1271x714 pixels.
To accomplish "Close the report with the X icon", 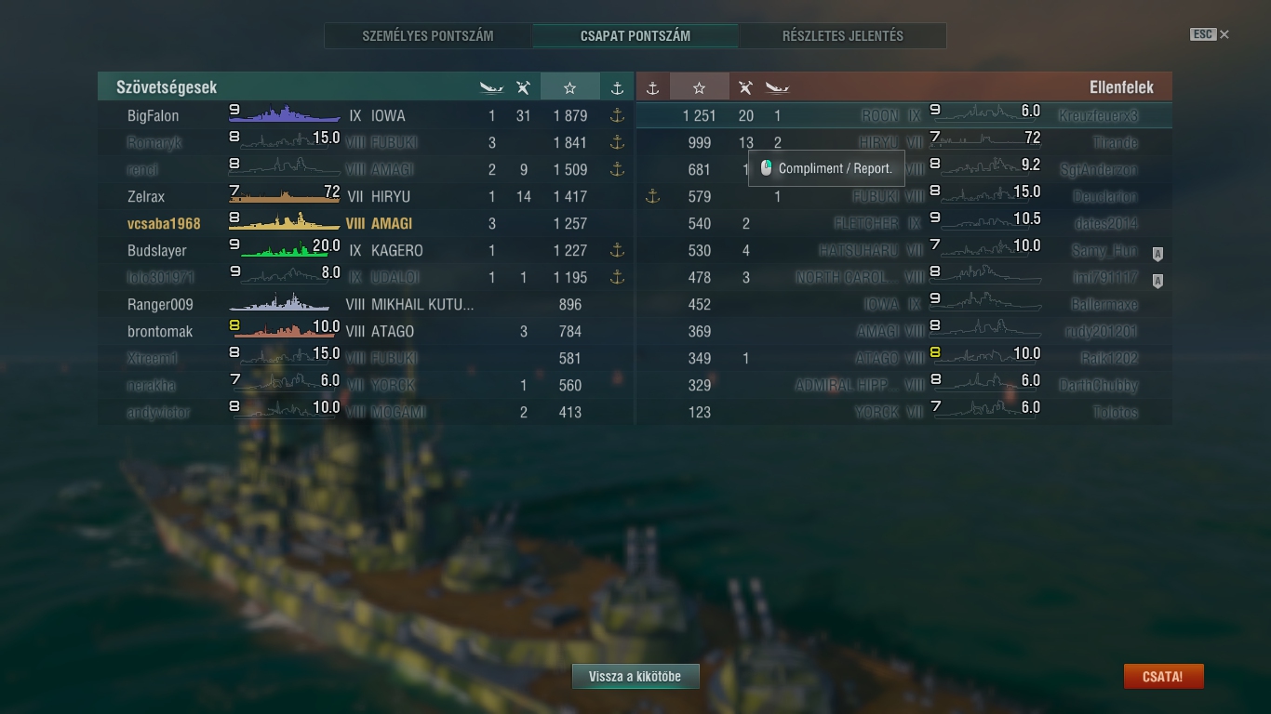I will click(1224, 34).
